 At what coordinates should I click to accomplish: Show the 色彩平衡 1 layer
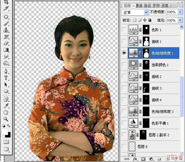pyautogui.click(x=124, y=123)
